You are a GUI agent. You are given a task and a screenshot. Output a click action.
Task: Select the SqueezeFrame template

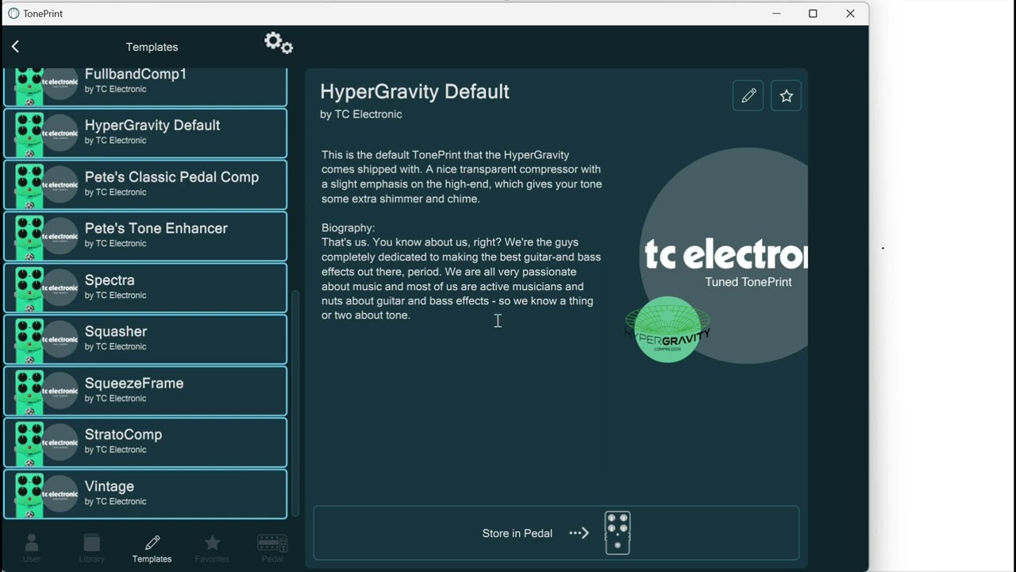(x=145, y=391)
